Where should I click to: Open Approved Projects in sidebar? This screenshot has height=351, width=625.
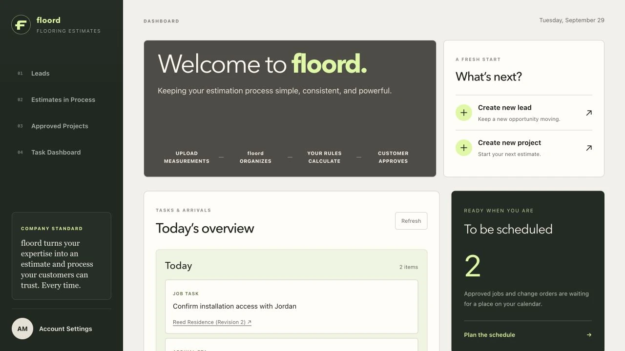pos(60,126)
